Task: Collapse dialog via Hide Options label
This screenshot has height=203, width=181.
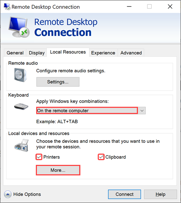Action: tap(27, 194)
